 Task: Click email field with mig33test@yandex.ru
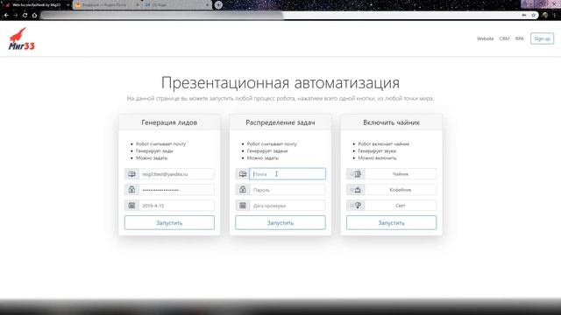click(177, 174)
